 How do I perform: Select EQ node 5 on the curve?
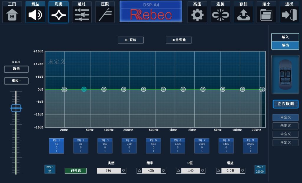[163, 89]
